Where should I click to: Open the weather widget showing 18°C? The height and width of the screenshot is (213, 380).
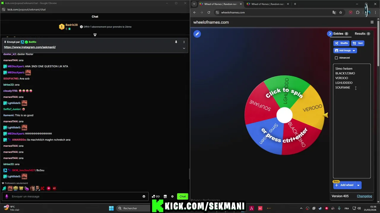pos(11,208)
